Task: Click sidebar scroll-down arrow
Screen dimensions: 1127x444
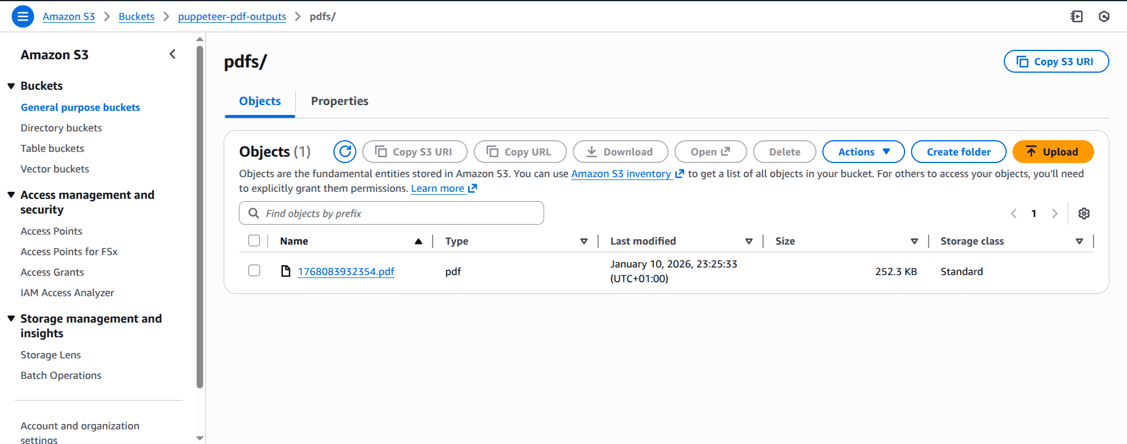Action: click(x=200, y=438)
